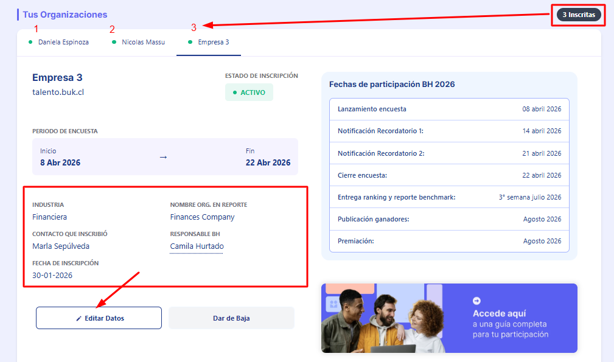Click the Lanzamiento encuesta date row
Image resolution: width=614 pixels, height=362 pixels.
tap(449, 110)
